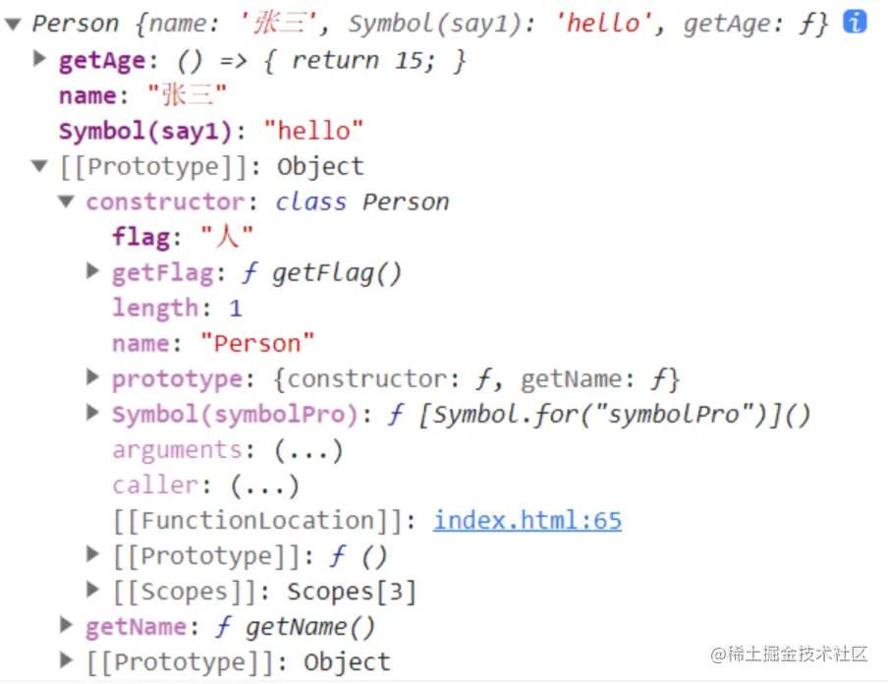
Task: Collapse the constructor: class Person node
Action: point(66,201)
